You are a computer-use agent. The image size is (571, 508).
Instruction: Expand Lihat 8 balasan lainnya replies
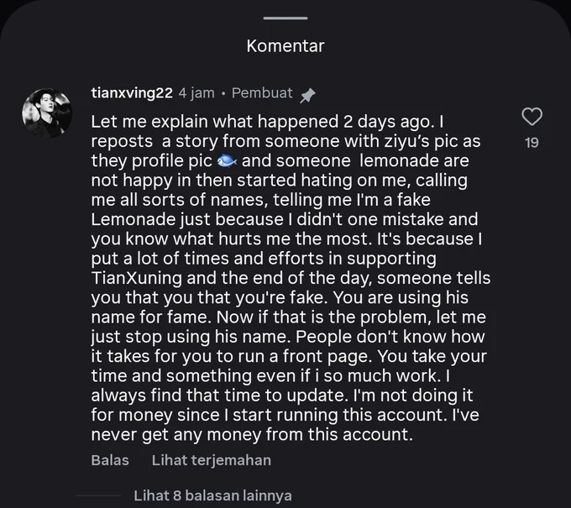[x=212, y=495]
